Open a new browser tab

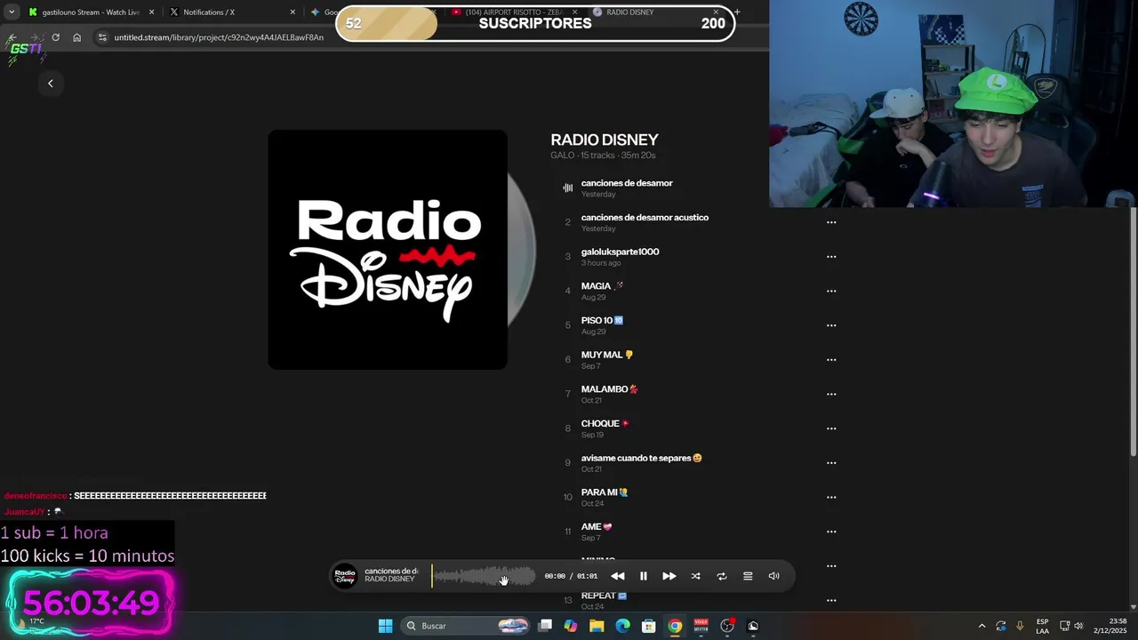(x=737, y=12)
